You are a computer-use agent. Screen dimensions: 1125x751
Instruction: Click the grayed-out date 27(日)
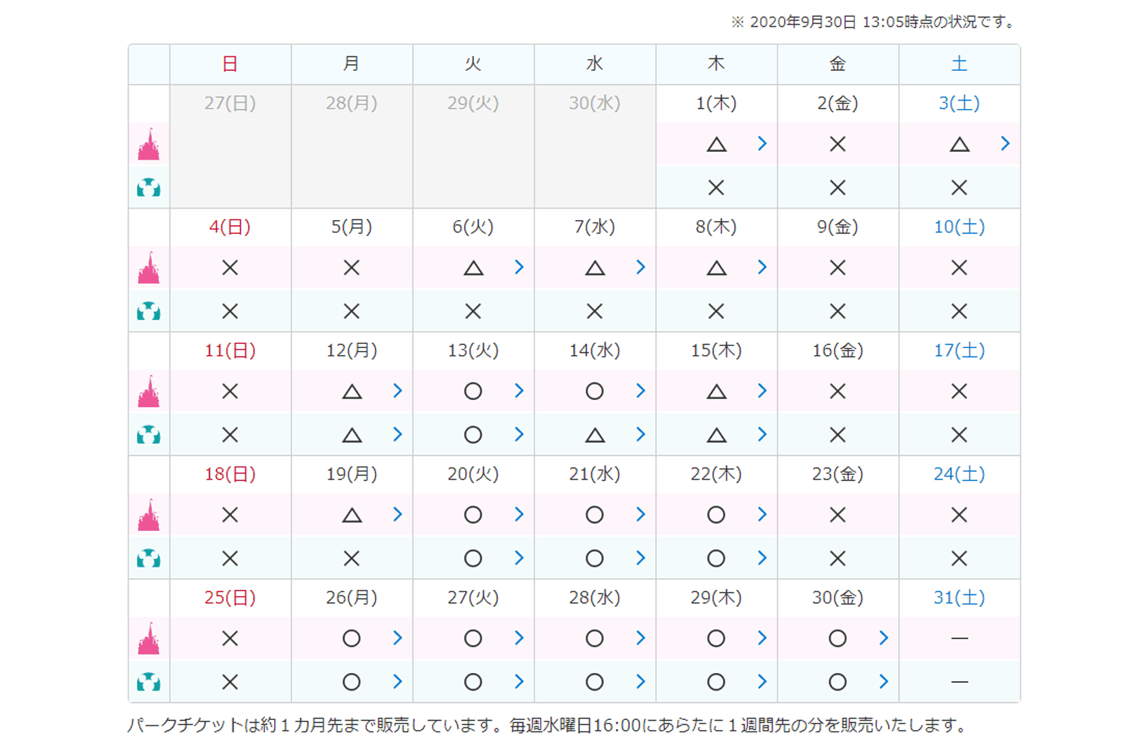point(230,103)
